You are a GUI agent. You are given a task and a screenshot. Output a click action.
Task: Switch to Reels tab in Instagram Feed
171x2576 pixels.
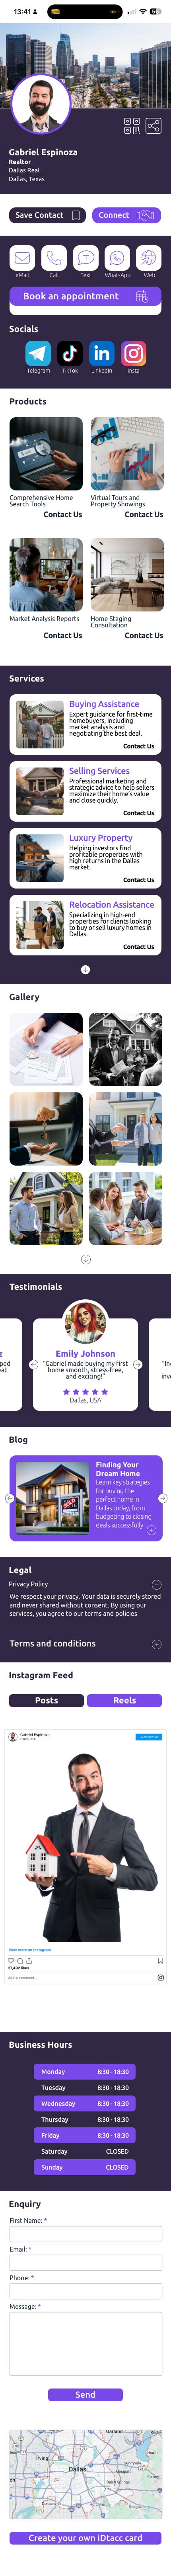tap(124, 1700)
